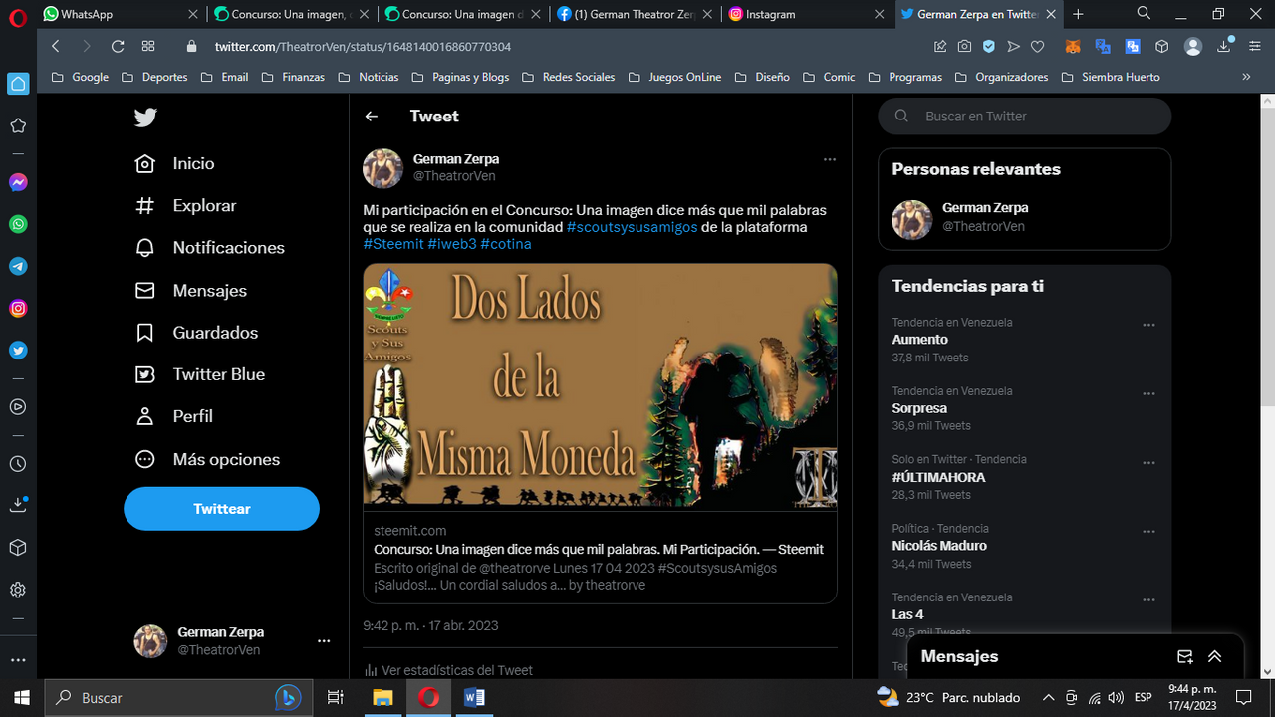Open hashtag #scoutsysusamigos link
The height and width of the screenshot is (717, 1275).
[632, 227]
